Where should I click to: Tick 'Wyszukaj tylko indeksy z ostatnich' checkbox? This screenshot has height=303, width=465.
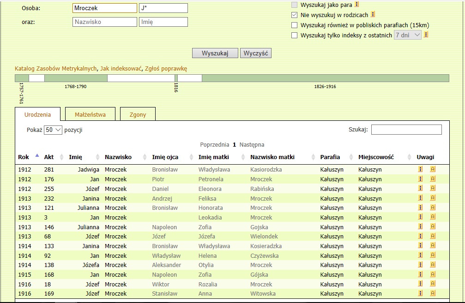click(295, 35)
